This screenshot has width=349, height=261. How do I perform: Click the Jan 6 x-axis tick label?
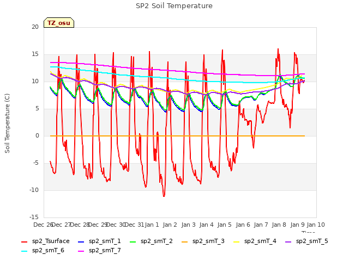243,225
